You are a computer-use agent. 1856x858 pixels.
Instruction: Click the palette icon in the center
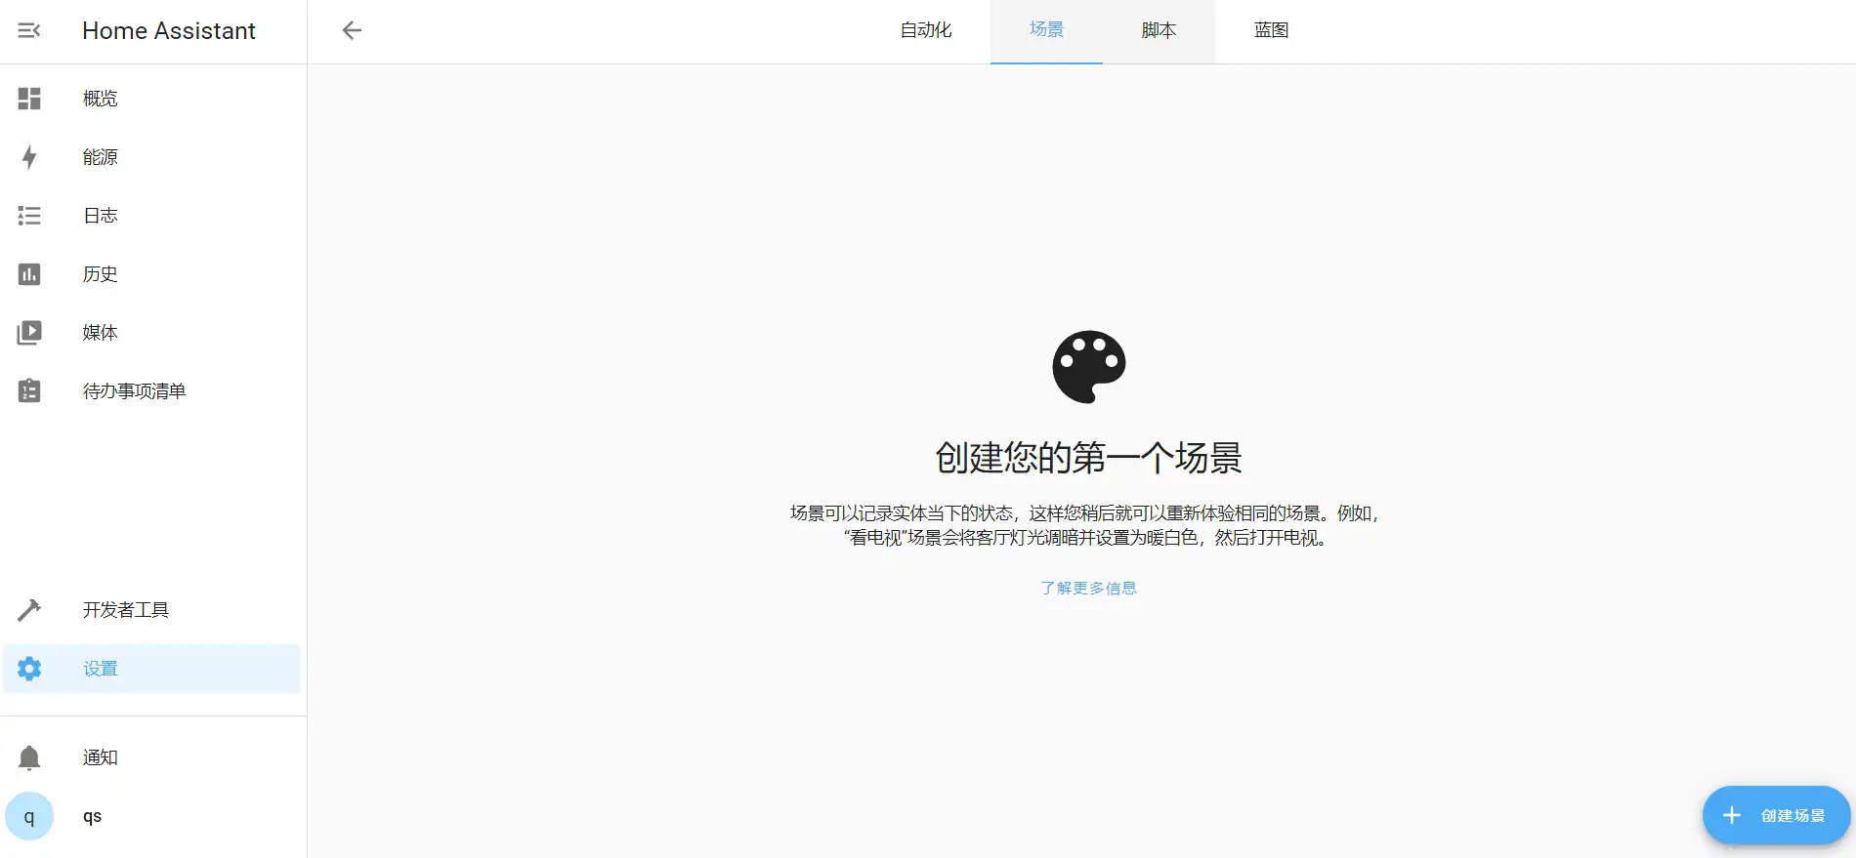pyautogui.click(x=1088, y=367)
